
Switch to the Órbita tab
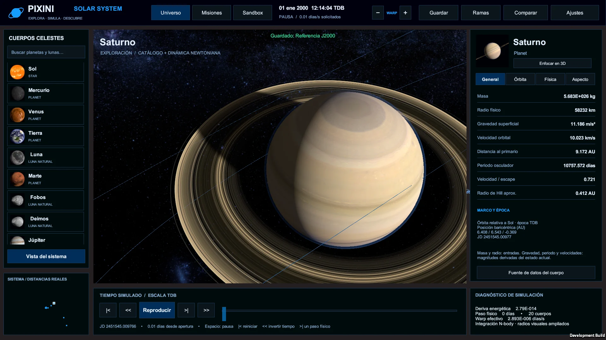tap(520, 79)
